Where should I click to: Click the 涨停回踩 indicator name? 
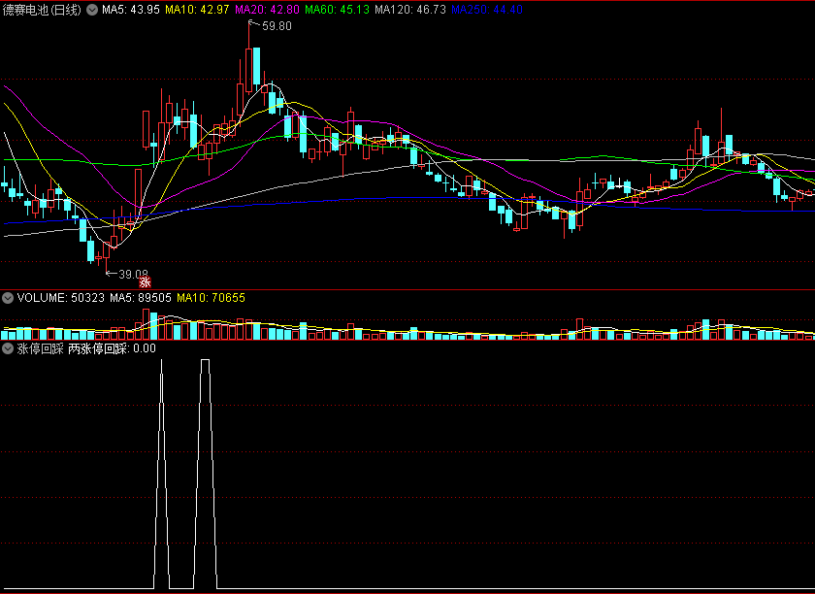point(40,348)
